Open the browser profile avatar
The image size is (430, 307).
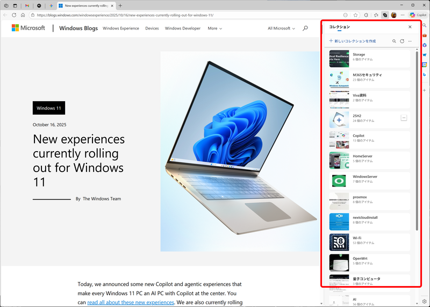coord(393,15)
